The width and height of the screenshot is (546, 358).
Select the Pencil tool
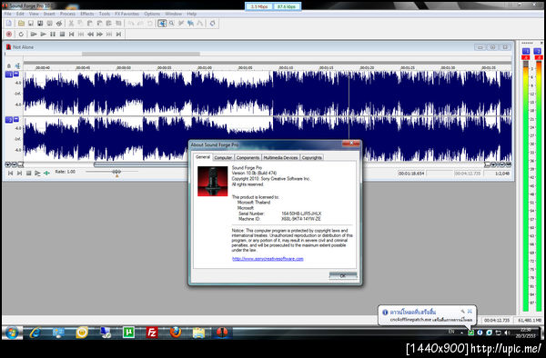[181, 24]
